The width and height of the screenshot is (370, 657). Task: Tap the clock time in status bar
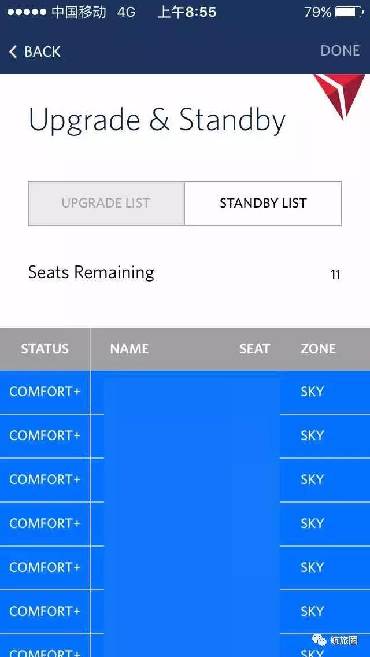[187, 12]
